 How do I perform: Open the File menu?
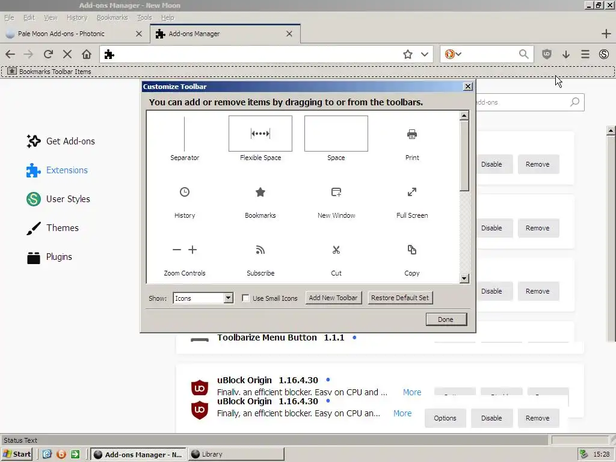coord(9,17)
